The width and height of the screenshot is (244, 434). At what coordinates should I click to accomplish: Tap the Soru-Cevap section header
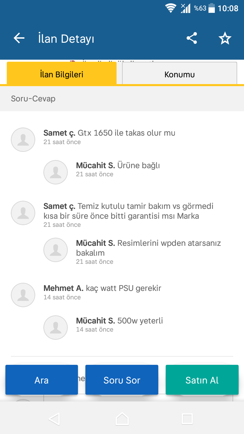[33, 99]
